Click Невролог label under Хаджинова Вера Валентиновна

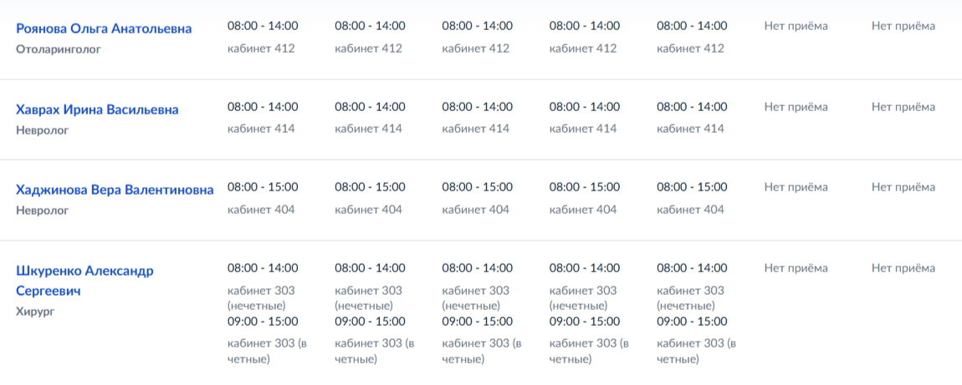(x=42, y=210)
